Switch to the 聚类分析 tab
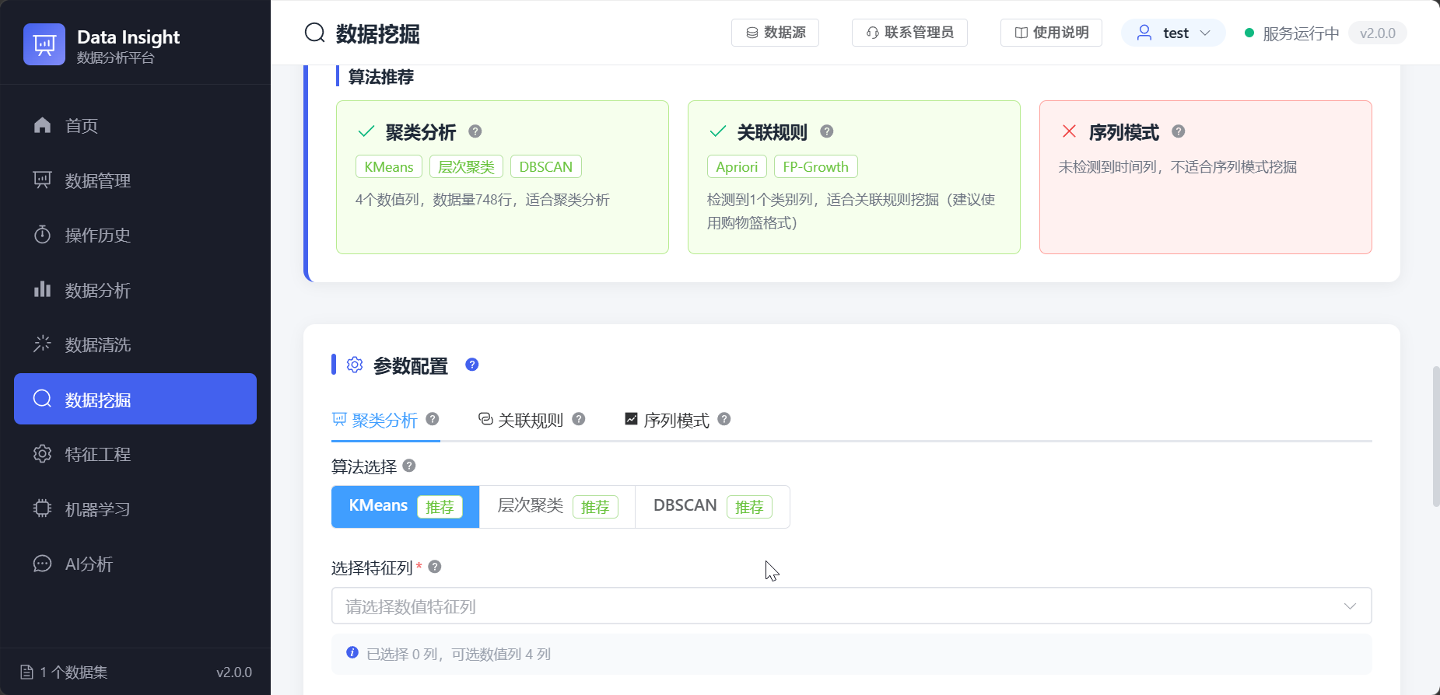 point(386,420)
